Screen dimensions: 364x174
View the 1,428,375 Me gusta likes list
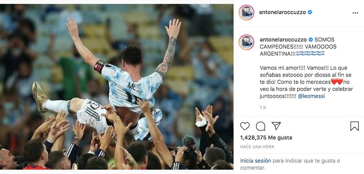coord(266,138)
